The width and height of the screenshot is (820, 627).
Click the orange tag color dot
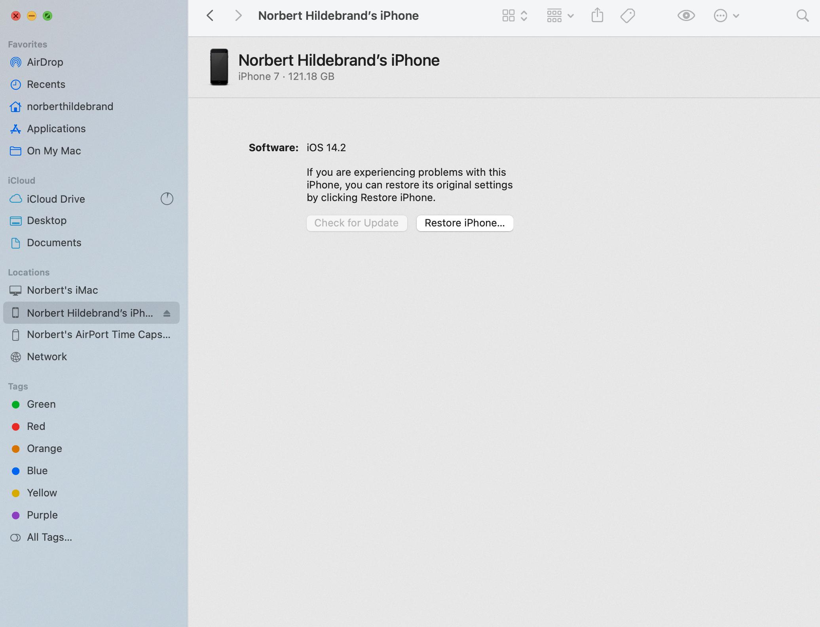coord(16,449)
